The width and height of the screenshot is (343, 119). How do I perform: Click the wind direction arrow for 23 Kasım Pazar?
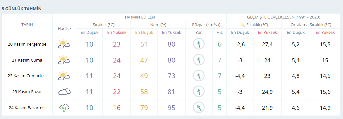pos(199,92)
